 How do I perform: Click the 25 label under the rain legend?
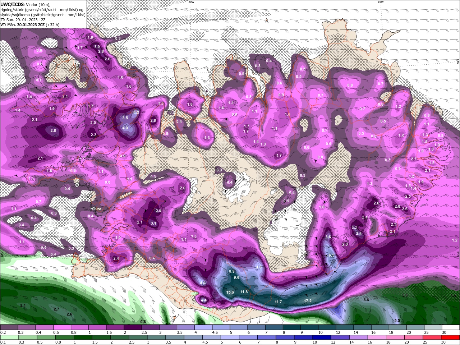pos(425,342)
